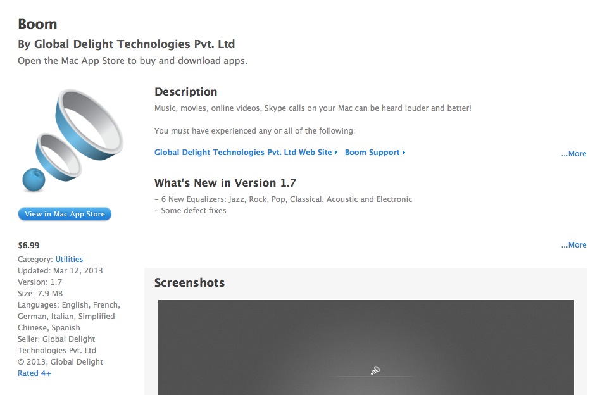Select the Description heading
Screen dimensions: 607x395
coord(186,92)
